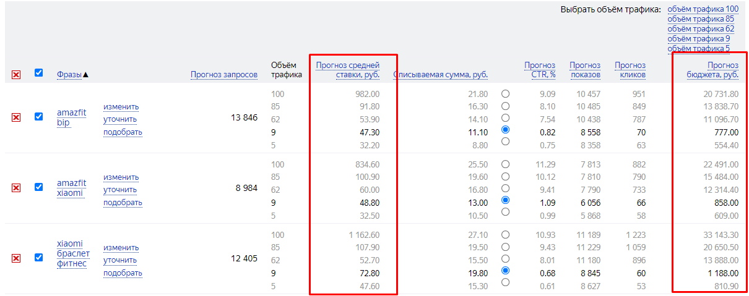Open the amazfit bip phrase link
This screenshot has height=296, width=749.
click(x=71, y=117)
